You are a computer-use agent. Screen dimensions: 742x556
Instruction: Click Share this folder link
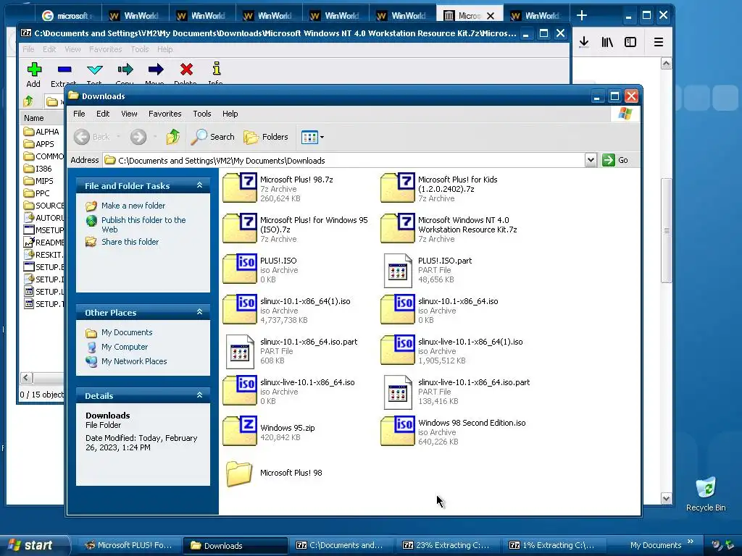[130, 242]
